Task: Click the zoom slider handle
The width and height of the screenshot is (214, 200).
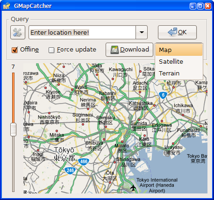Action: (14, 129)
